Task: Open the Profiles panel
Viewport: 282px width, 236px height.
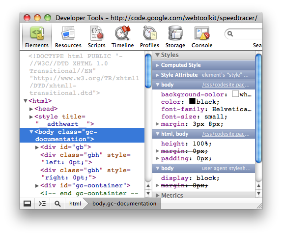Action: (x=150, y=37)
